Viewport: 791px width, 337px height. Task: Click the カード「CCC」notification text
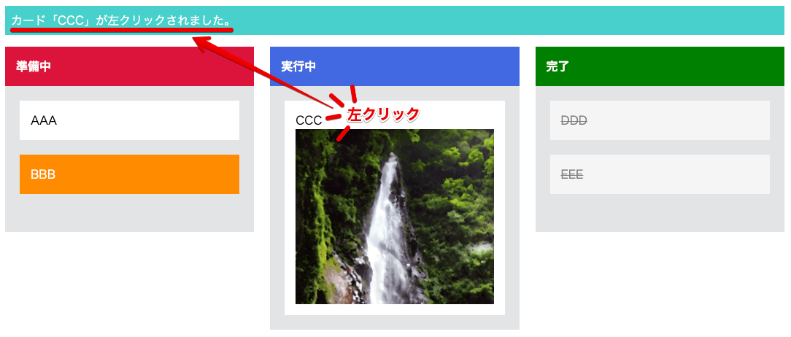pos(121,20)
